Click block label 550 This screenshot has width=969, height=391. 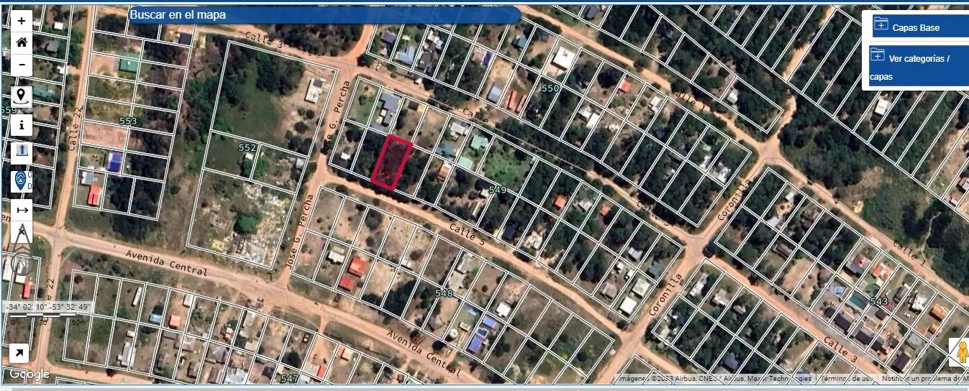coord(550,88)
